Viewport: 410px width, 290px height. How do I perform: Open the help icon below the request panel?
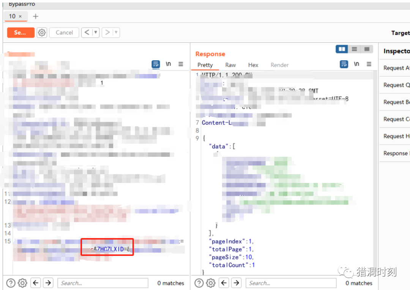pyautogui.click(x=10, y=282)
